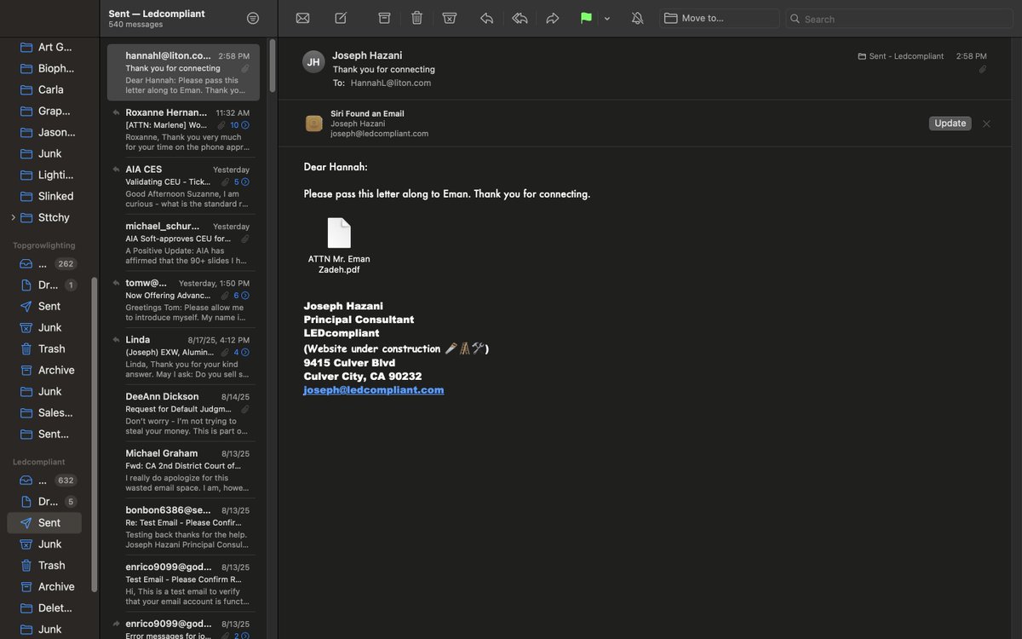Screen dimensions: 1022x639
Task: Select hannahl@liton.co... Thank you for connecting message
Action: click(183, 72)
